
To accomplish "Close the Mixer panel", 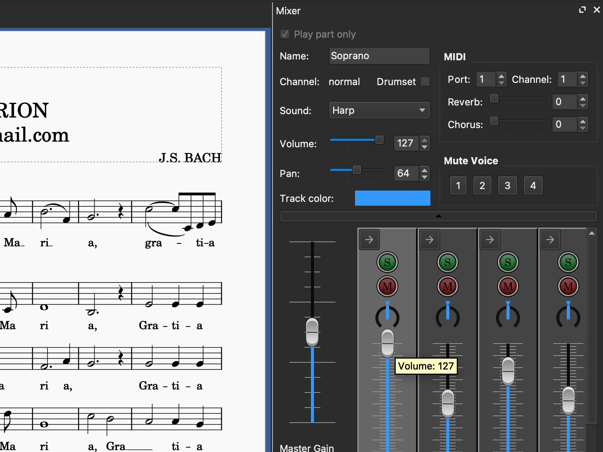I will click(x=597, y=10).
